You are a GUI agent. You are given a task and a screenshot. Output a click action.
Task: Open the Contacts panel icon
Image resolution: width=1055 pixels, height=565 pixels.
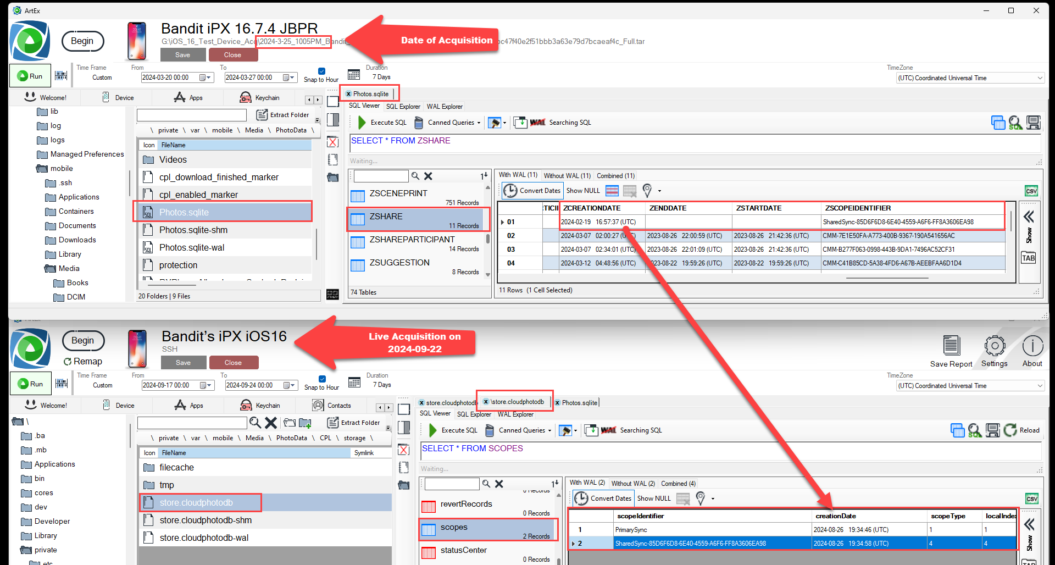[318, 406]
